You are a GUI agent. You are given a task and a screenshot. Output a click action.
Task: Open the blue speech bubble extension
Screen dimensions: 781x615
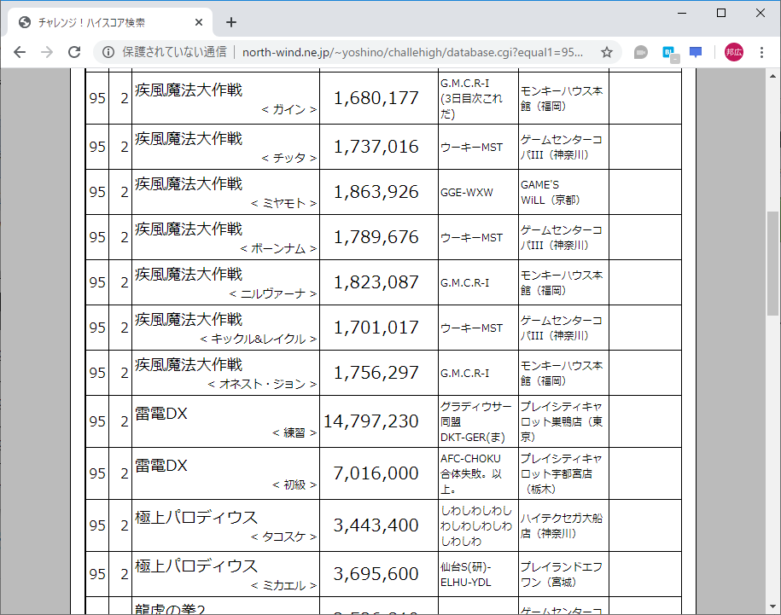click(695, 52)
